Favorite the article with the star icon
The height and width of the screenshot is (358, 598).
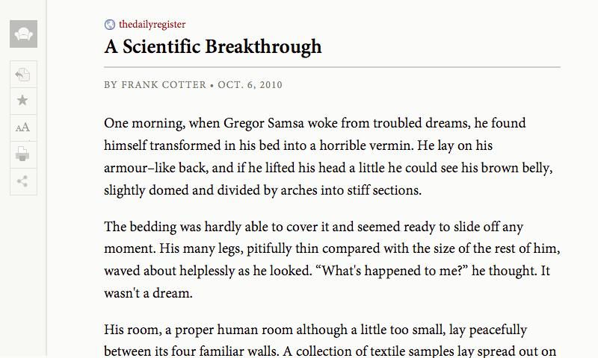coord(23,101)
